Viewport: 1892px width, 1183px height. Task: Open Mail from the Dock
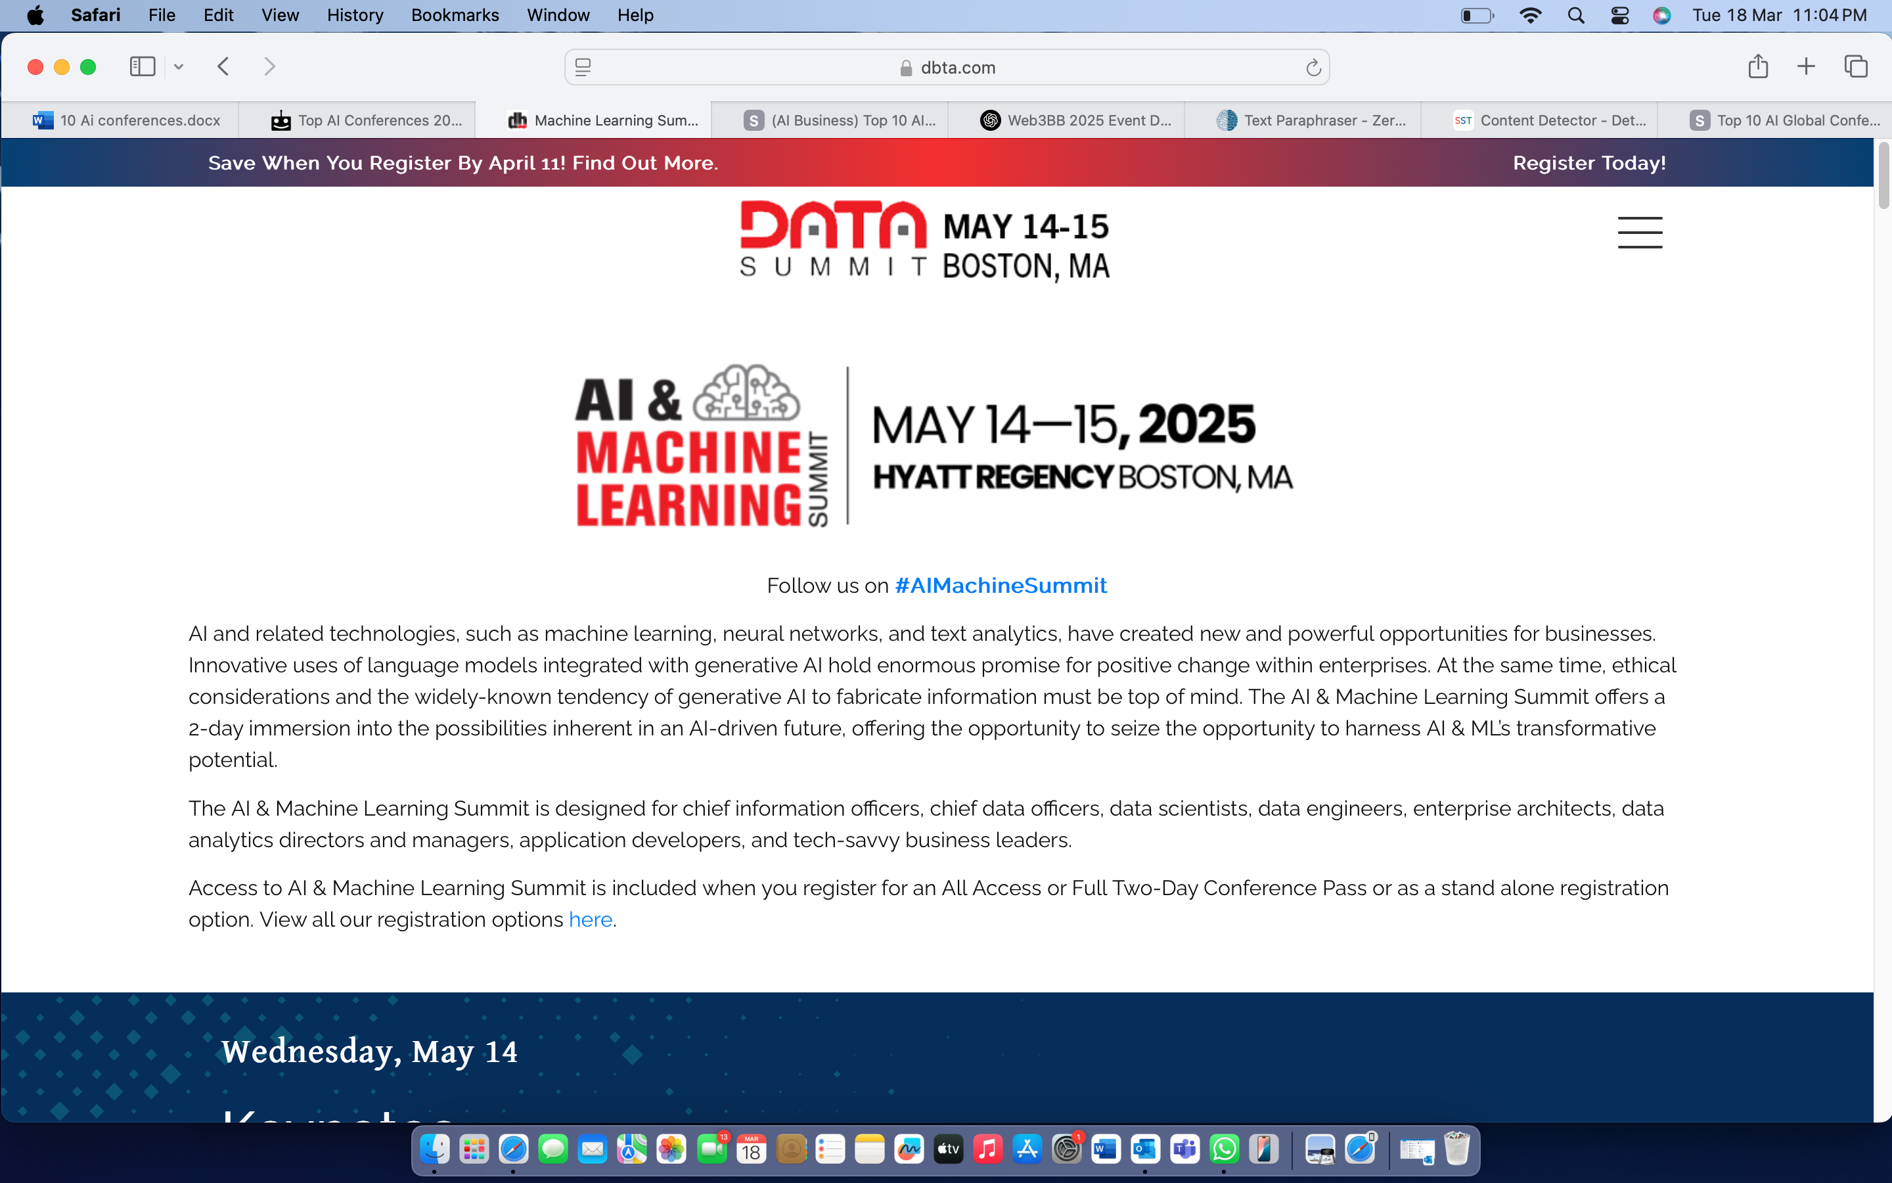click(593, 1149)
